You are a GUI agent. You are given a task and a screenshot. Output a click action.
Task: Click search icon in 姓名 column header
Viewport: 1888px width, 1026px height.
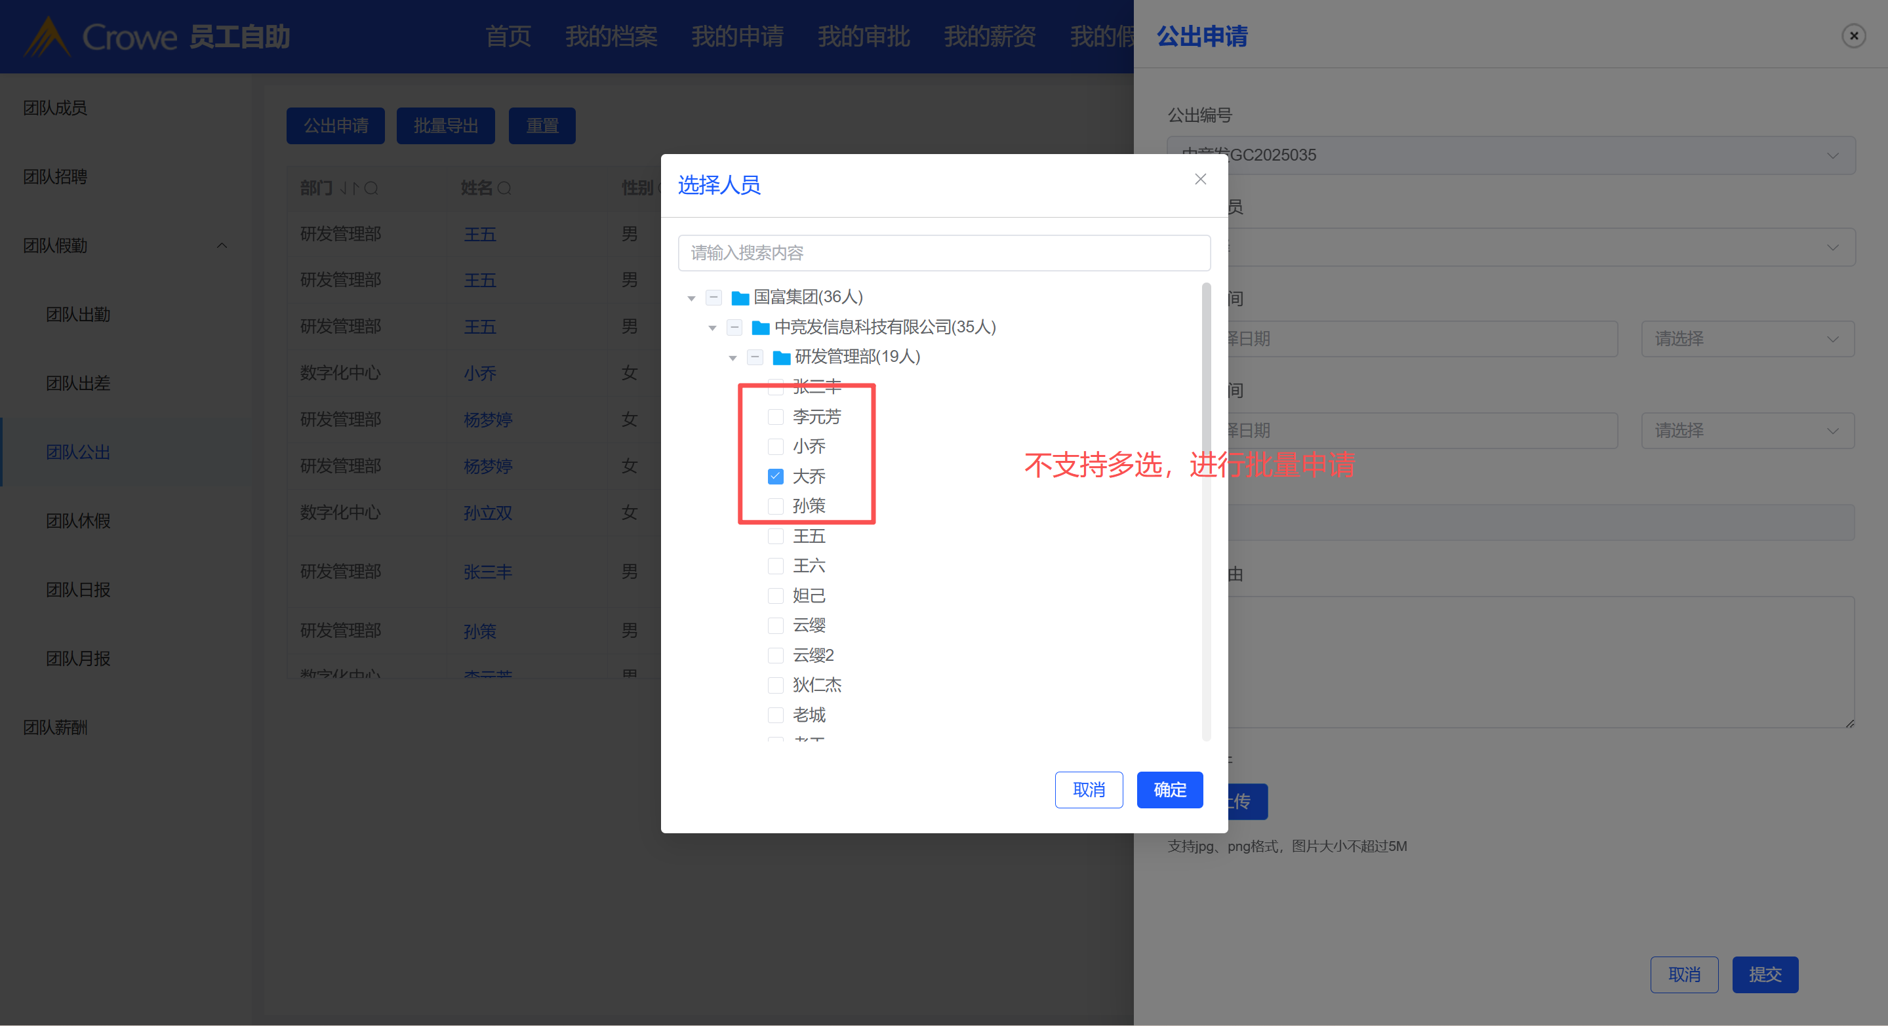click(504, 189)
